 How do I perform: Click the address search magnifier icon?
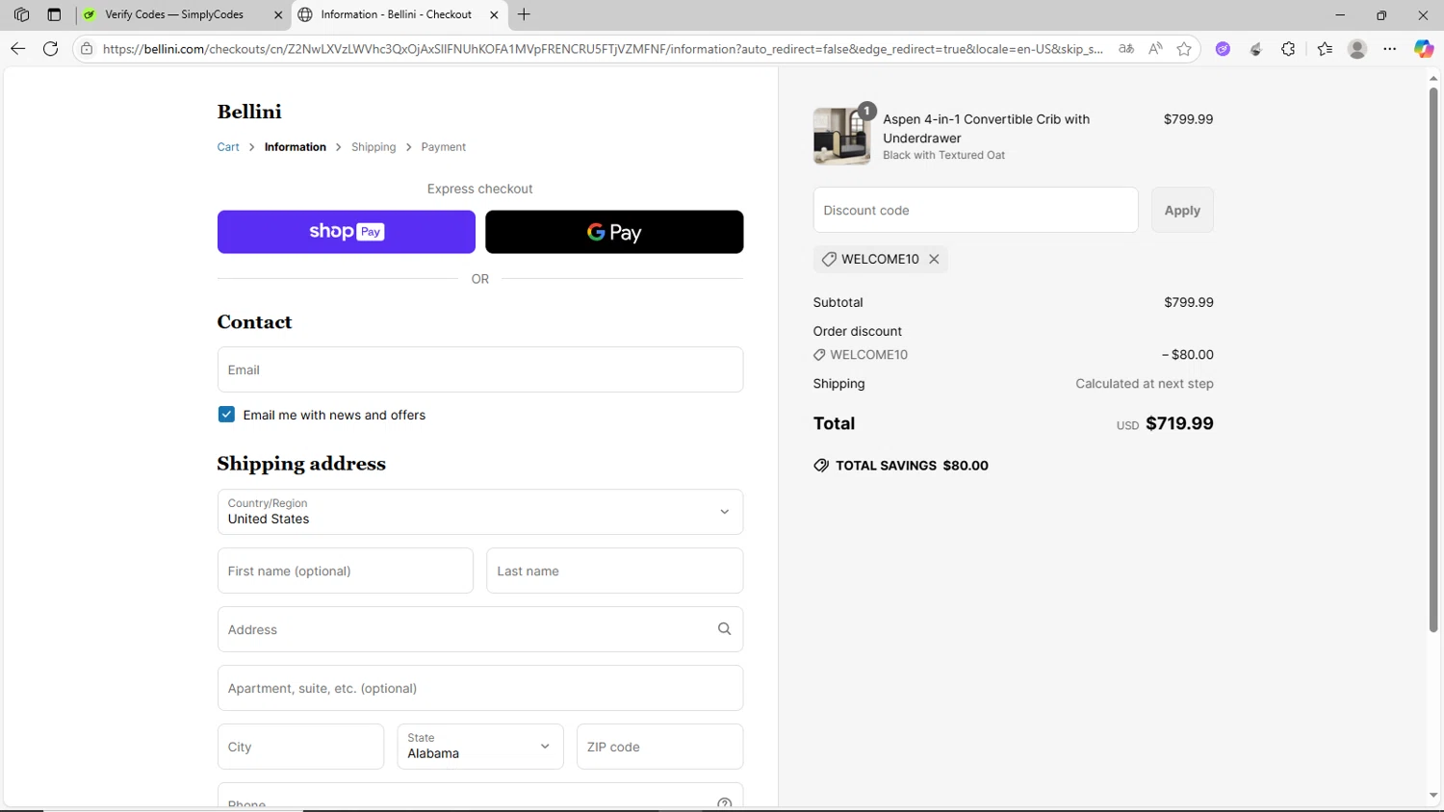click(724, 629)
